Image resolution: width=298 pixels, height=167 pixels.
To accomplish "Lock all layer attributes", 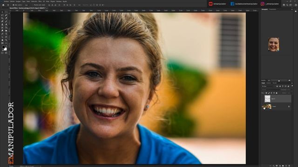I will (x=277, y=93).
